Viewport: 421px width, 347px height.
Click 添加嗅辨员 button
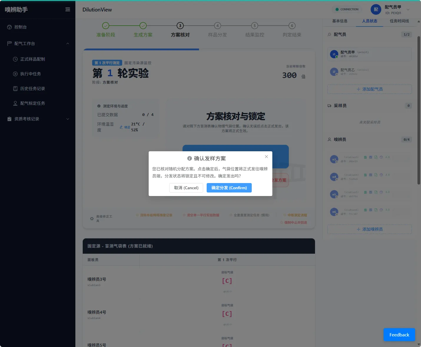point(369,229)
